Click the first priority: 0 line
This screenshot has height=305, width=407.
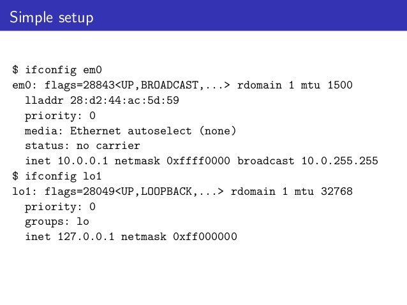point(60,116)
